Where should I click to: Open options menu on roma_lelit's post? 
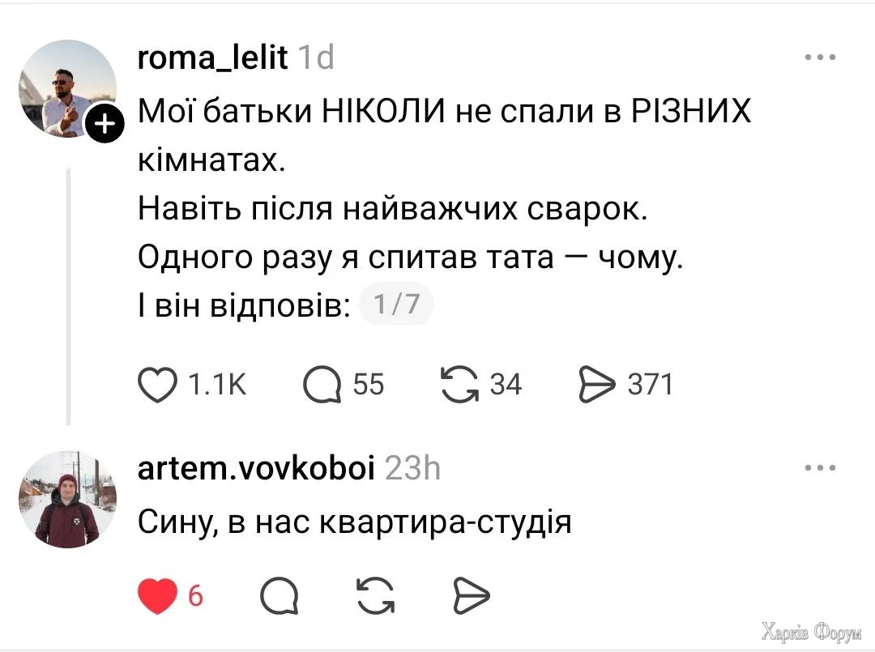click(821, 55)
